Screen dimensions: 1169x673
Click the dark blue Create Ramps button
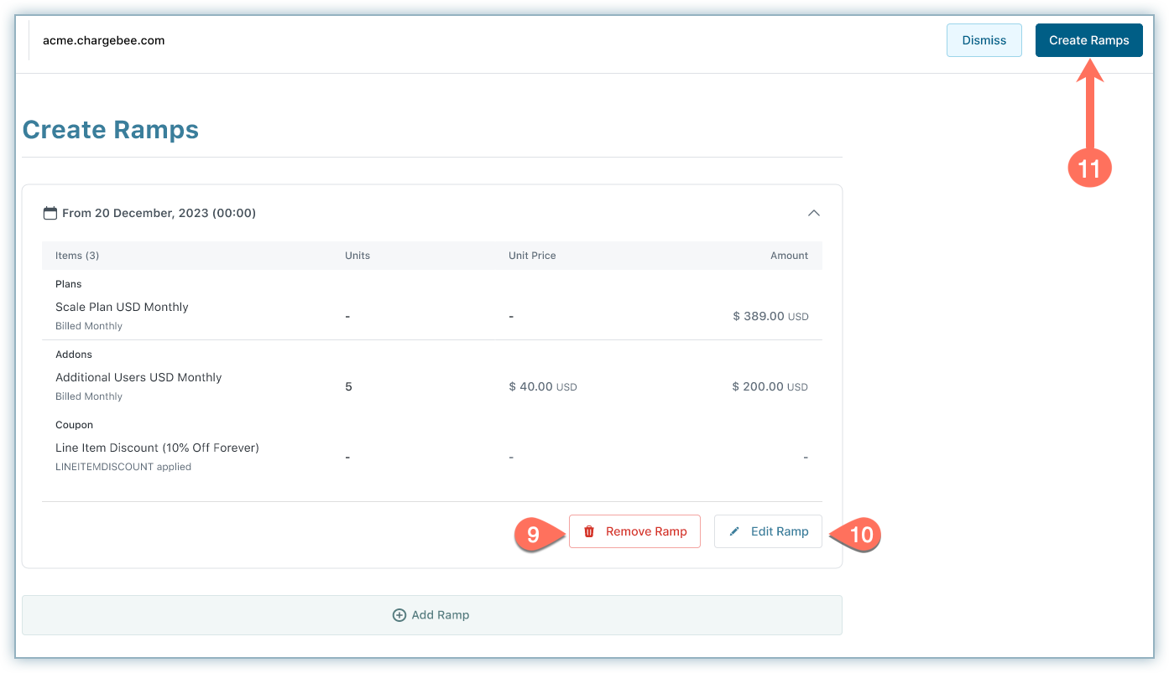click(1088, 40)
